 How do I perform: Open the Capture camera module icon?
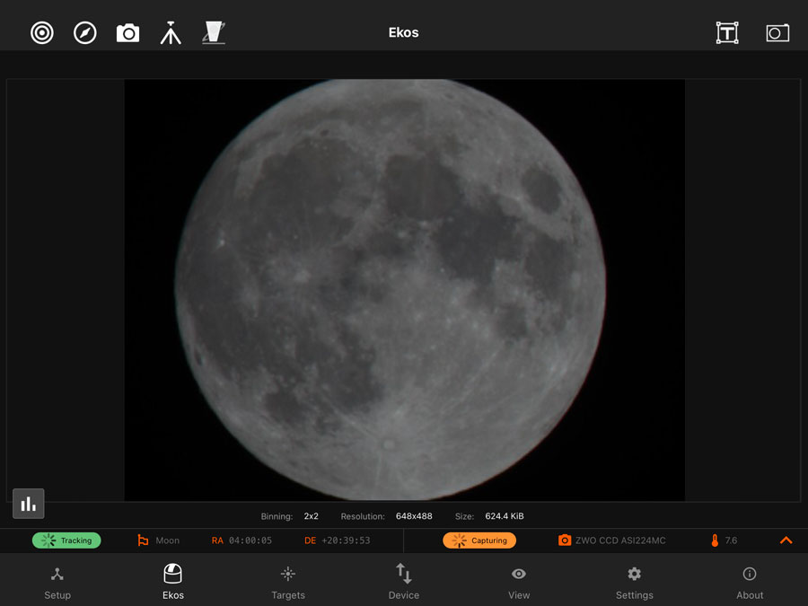click(127, 33)
